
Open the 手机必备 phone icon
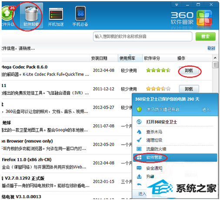(80, 16)
